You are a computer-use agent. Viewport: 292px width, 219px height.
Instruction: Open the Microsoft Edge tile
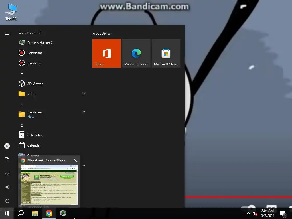click(x=136, y=53)
